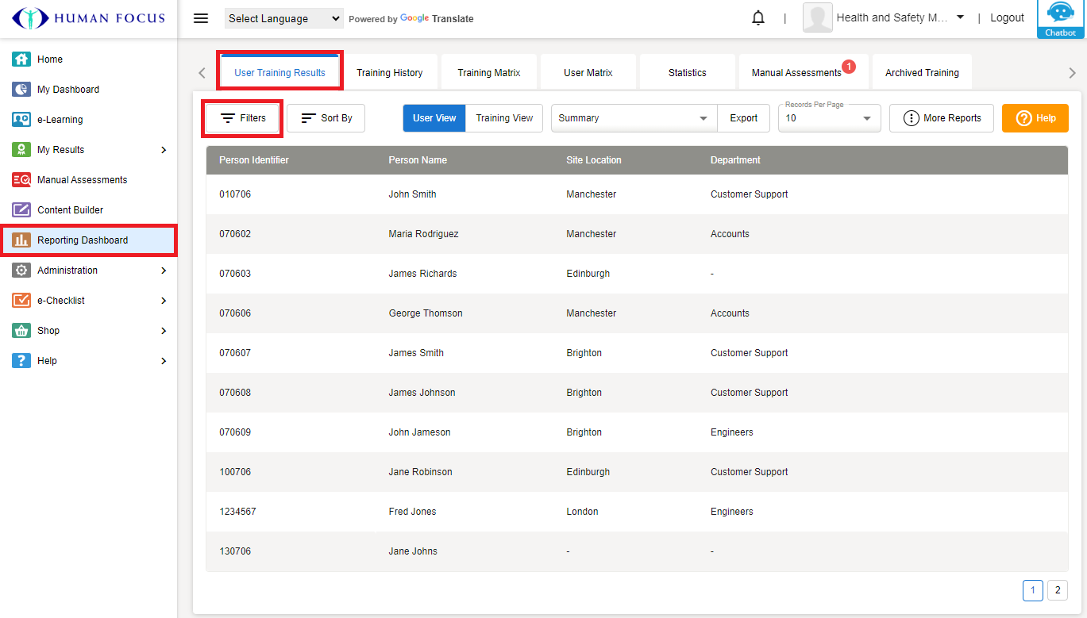Click the My Dashboard icon
1087x618 pixels.
click(21, 90)
